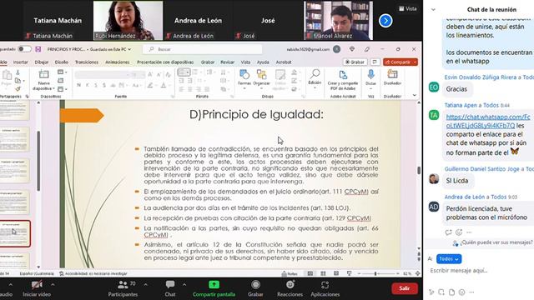Click the PowerPoint comments icon

[375, 62]
